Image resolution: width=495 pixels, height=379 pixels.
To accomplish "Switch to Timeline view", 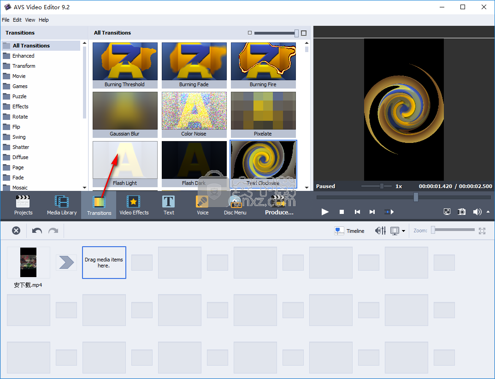I will (349, 231).
